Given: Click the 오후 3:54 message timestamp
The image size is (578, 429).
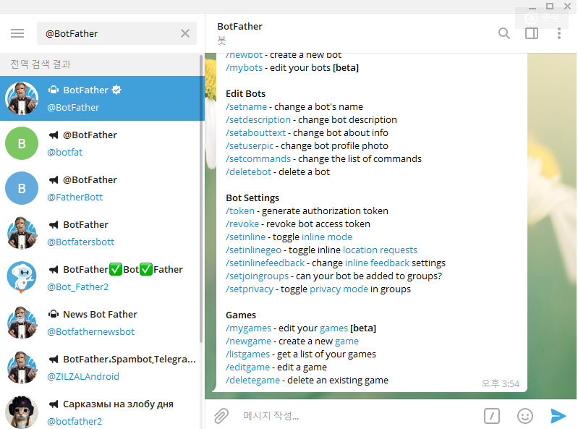Looking at the screenshot, I should click(500, 383).
